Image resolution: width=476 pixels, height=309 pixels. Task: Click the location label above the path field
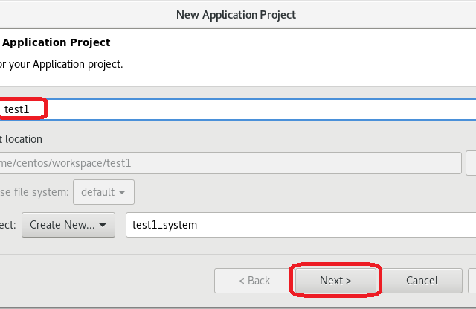tap(22, 139)
